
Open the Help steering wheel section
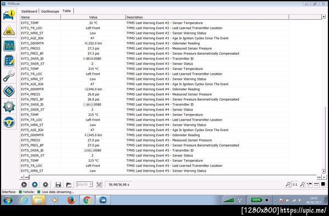pos(9,122)
